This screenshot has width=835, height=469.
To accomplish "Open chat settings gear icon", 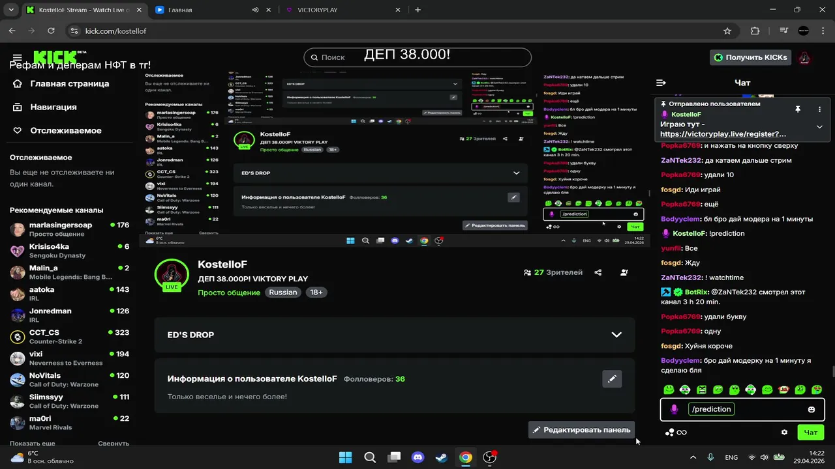I will (784, 432).
